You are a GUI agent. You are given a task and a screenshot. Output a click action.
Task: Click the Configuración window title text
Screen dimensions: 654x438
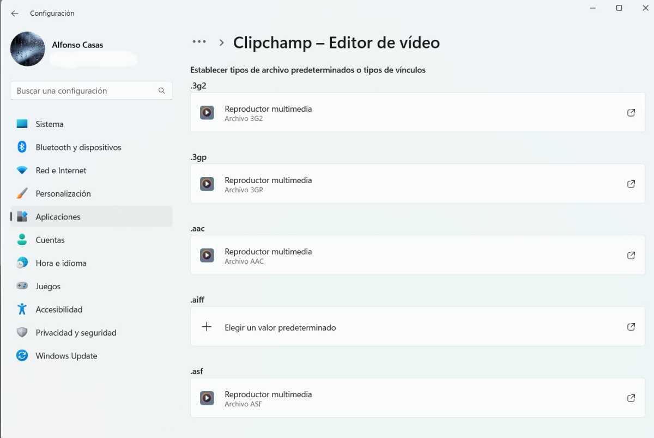click(x=52, y=13)
